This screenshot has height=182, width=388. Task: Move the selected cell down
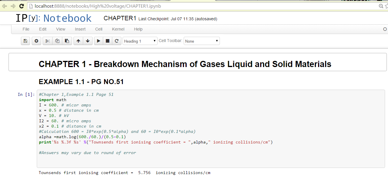88,41
